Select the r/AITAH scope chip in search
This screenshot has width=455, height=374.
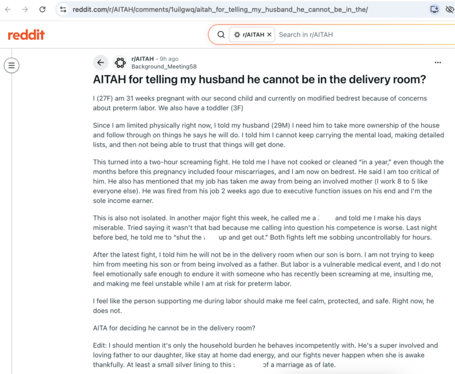pos(249,35)
